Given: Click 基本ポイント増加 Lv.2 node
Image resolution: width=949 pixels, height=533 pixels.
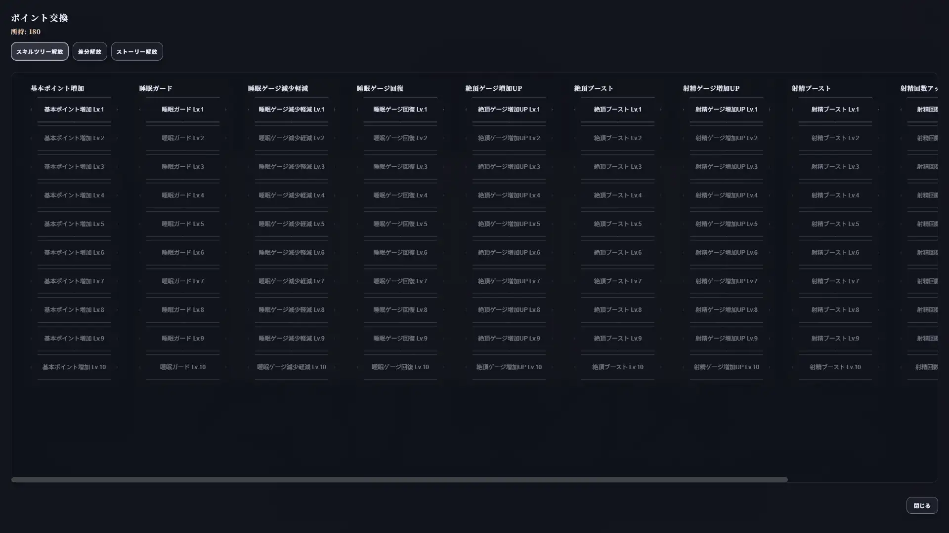Looking at the screenshot, I should (74, 138).
